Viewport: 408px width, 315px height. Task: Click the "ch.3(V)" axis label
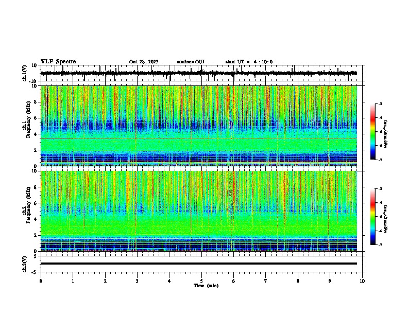25,264
